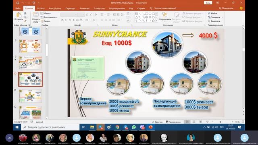The width and height of the screenshot is (258, 145).
Task: Toggle strikethrough (abc) formatting
Action: (x=77, y=20)
